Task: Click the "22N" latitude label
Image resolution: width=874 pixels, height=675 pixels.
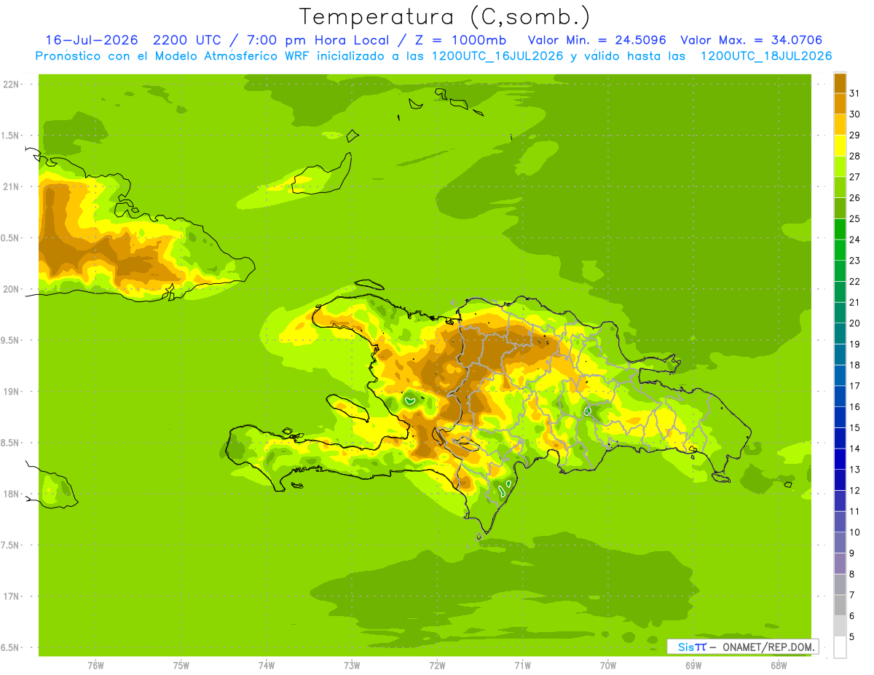Action: click(10, 84)
